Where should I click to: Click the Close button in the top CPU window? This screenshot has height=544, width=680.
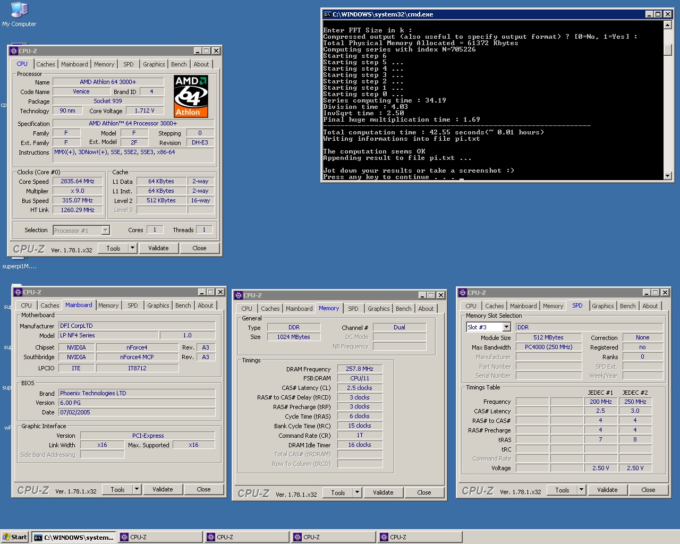pos(200,248)
